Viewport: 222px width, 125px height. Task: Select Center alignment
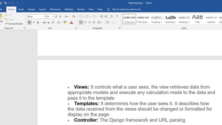pyautogui.click(x=85, y=22)
